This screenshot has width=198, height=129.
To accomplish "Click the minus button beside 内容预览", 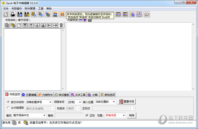I will coord(81,20).
